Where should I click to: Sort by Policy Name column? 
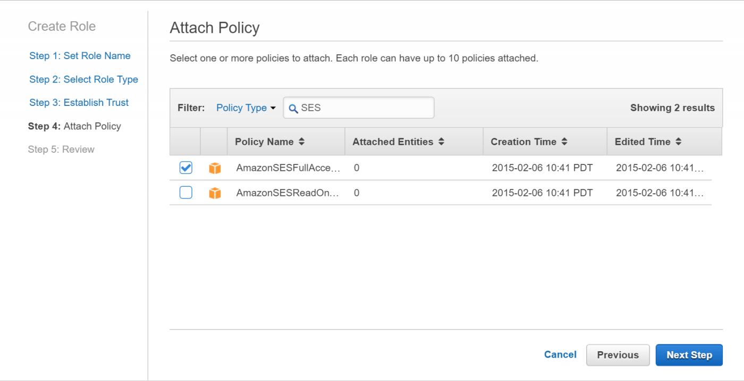(x=269, y=142)
